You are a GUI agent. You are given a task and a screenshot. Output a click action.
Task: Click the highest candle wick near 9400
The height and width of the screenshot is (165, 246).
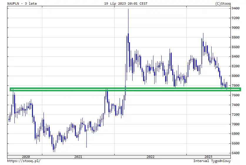click(128, 10)
